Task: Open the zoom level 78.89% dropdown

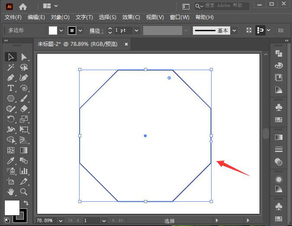Action: 61,221
